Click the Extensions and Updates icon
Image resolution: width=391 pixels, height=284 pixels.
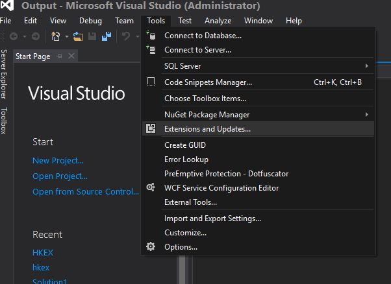click(x=151, y=129)
